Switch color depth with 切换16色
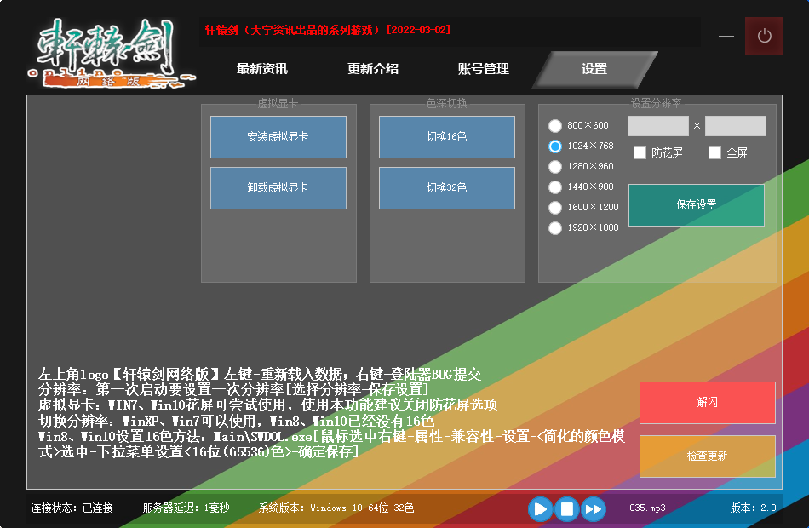The height and width of the screenshot is (528, 809). (447, 137)
